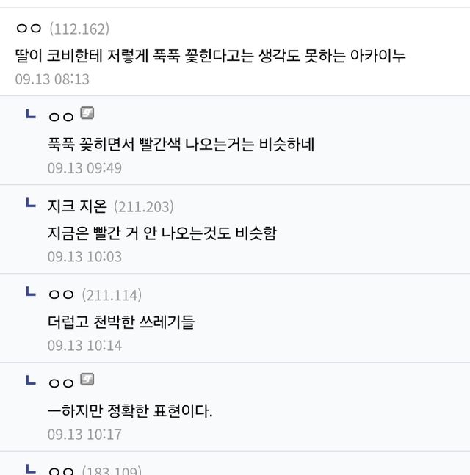Click the 09.13 10:14 timestamp

84,346
